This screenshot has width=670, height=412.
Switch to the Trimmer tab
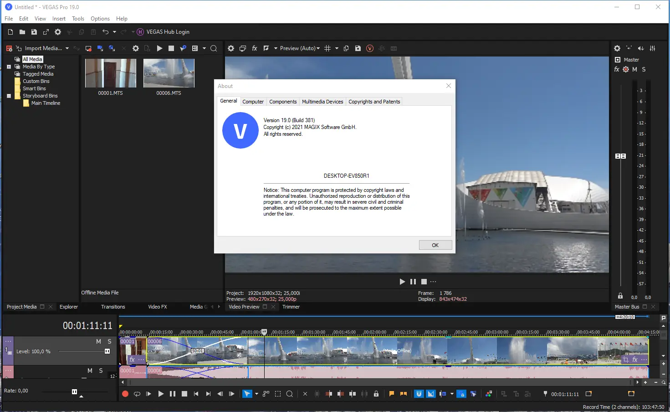[x=291, y=307]
